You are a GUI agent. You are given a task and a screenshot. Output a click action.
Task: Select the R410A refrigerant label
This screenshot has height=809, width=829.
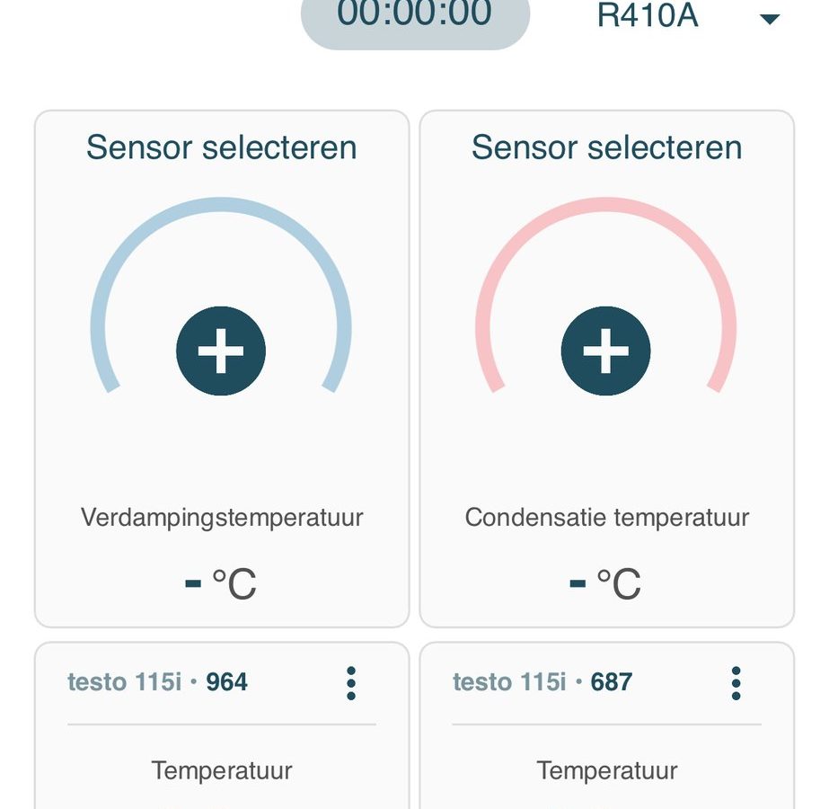(648, 15)
